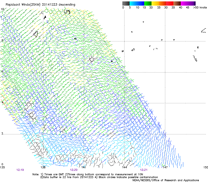This screenshot has width=208, height=182.
Task: Click the '5' legend tick label
Action: 130,8
